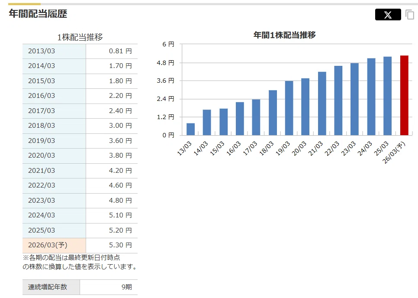
Task: Click the 17/03 bar in the chart
Action: (256, 117)
